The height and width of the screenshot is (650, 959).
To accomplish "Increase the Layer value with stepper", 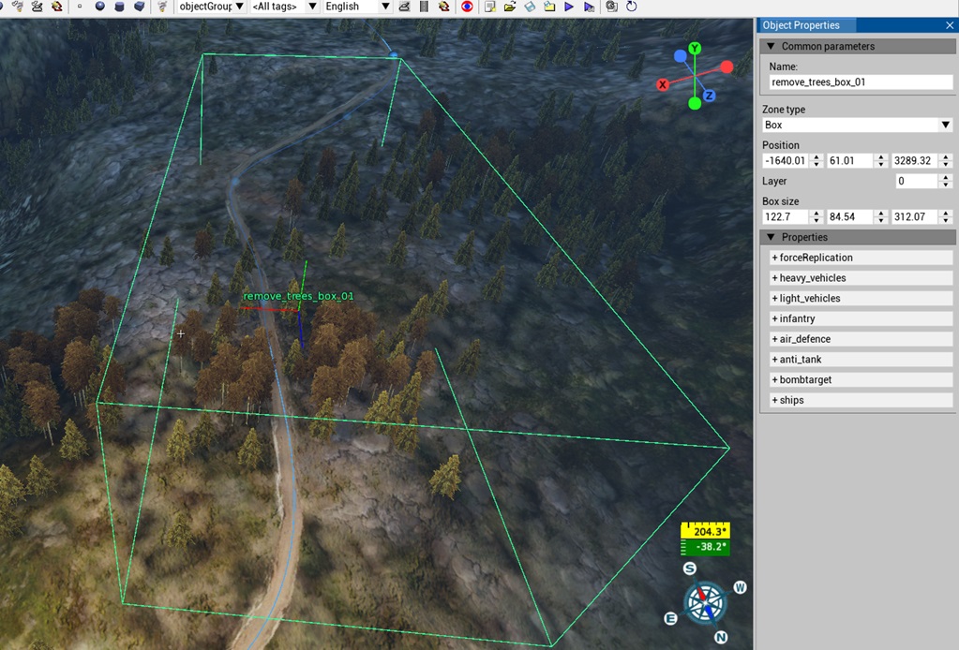I will coord(946,177).
